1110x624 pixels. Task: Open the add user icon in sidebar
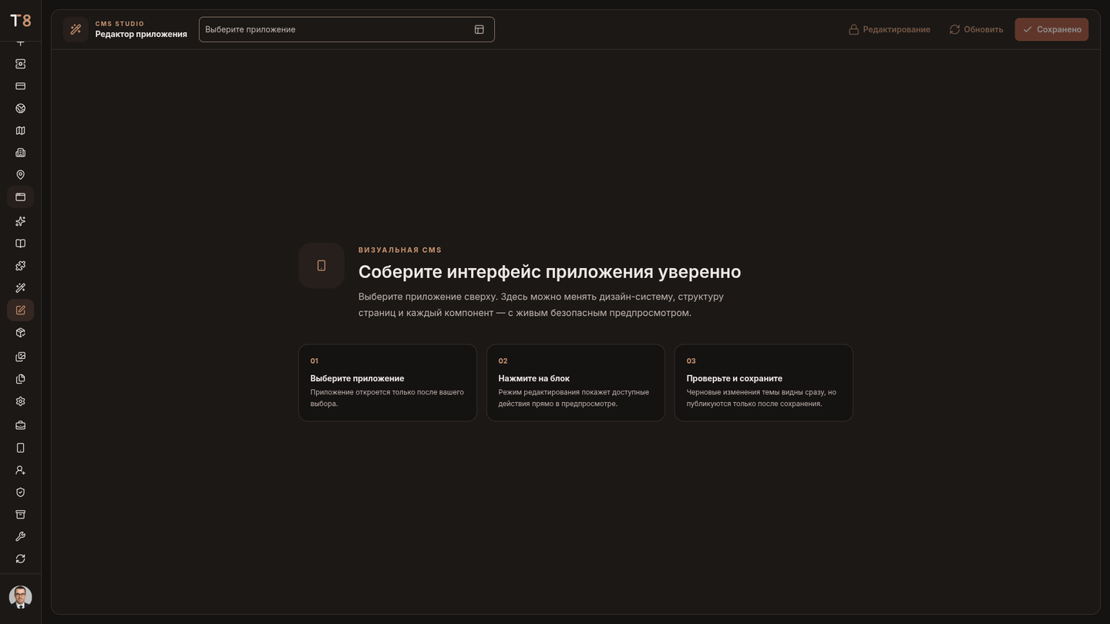click(x=21, y=470)
